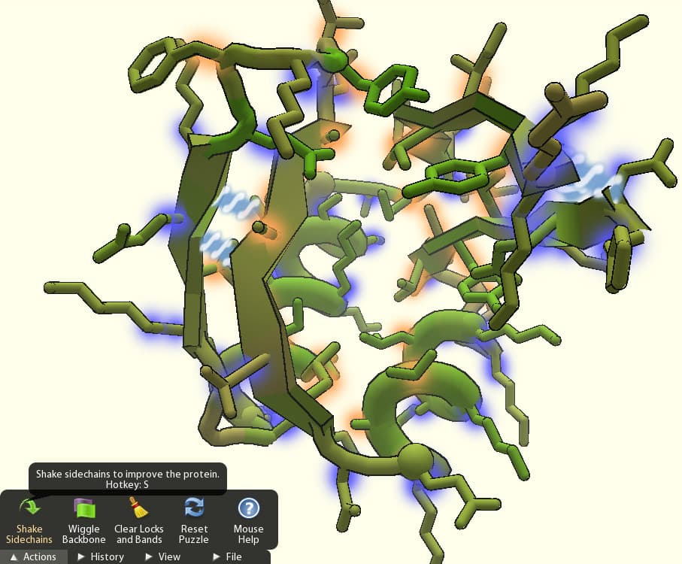Click the Shake Sidechains green arrow icon
Viewport: 682px width, 564px height.
29,508
